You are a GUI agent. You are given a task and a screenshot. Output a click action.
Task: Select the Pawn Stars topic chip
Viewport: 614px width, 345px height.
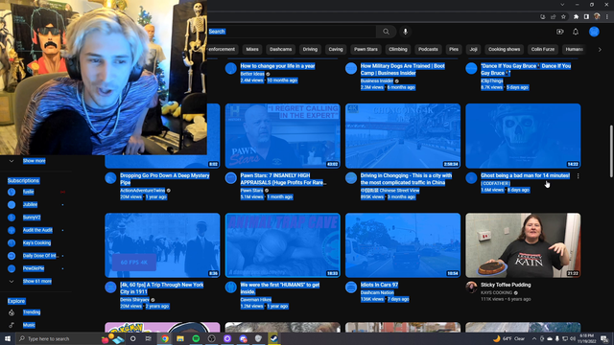(x=366, y=49)
